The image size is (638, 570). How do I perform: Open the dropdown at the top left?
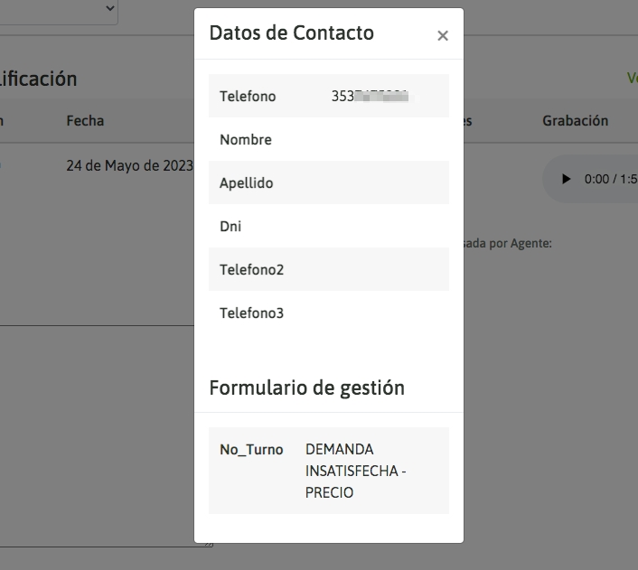tap(110, 8)
